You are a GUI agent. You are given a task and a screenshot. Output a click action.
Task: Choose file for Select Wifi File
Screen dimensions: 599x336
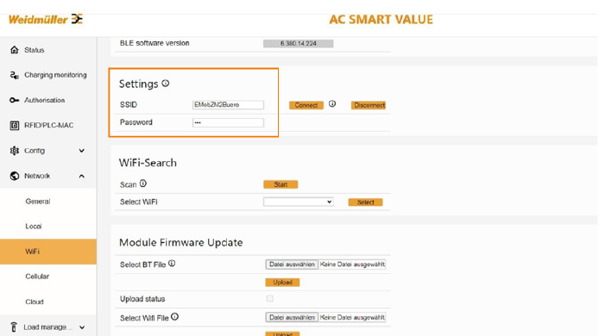click(x=292, y=317)
